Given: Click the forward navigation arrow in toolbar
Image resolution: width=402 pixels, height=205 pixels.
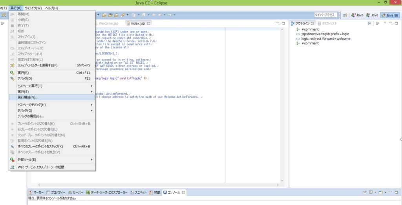Looking at the screenshot, I should [x=170, y=15].
